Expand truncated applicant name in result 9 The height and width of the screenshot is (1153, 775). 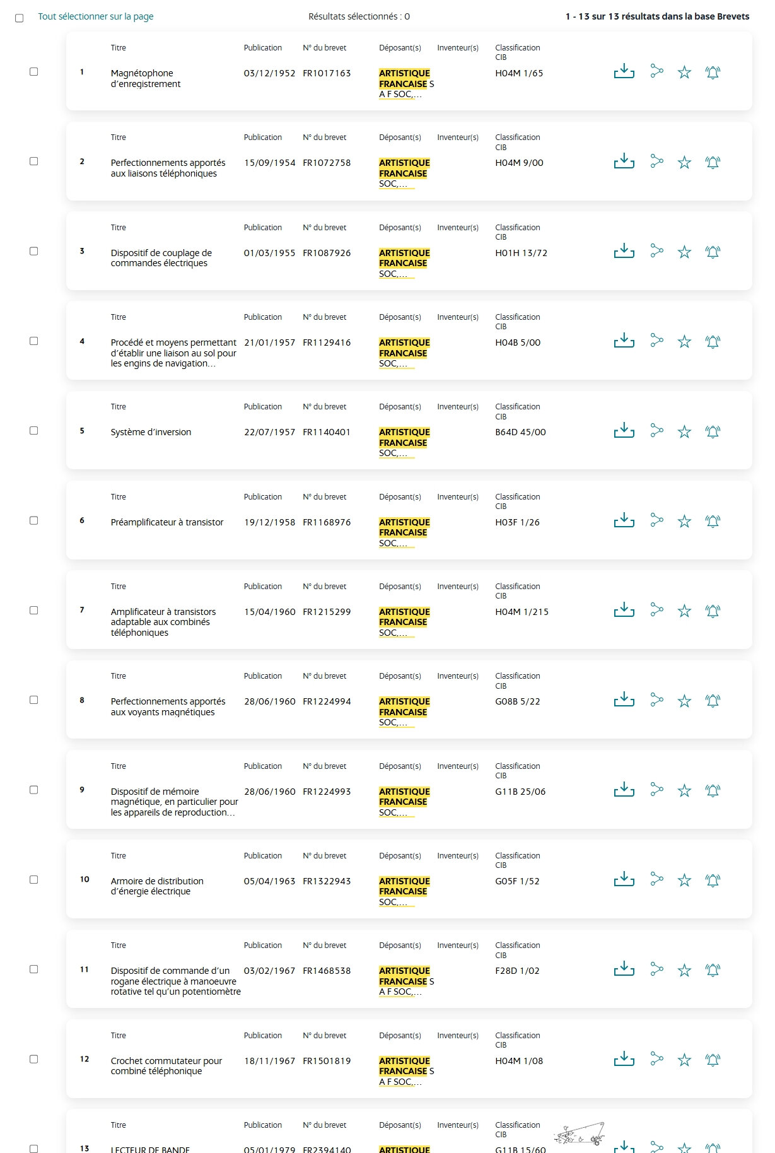393,812
